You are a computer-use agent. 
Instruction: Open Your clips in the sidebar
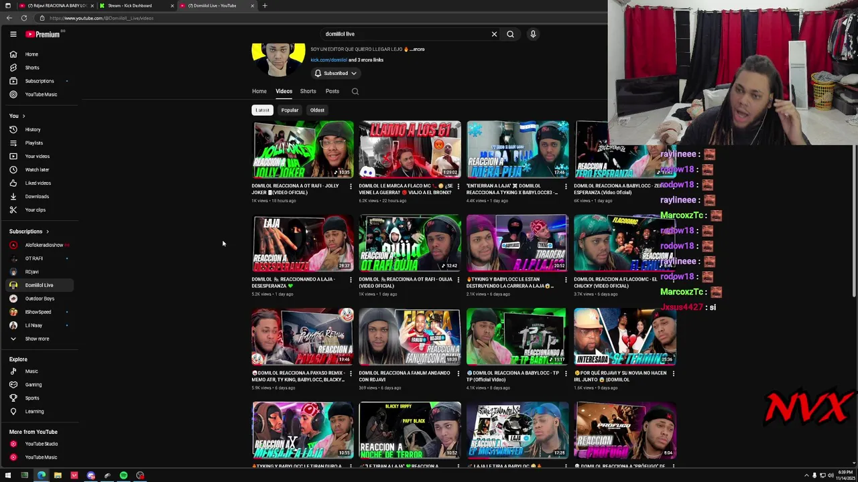pos(35,210)
